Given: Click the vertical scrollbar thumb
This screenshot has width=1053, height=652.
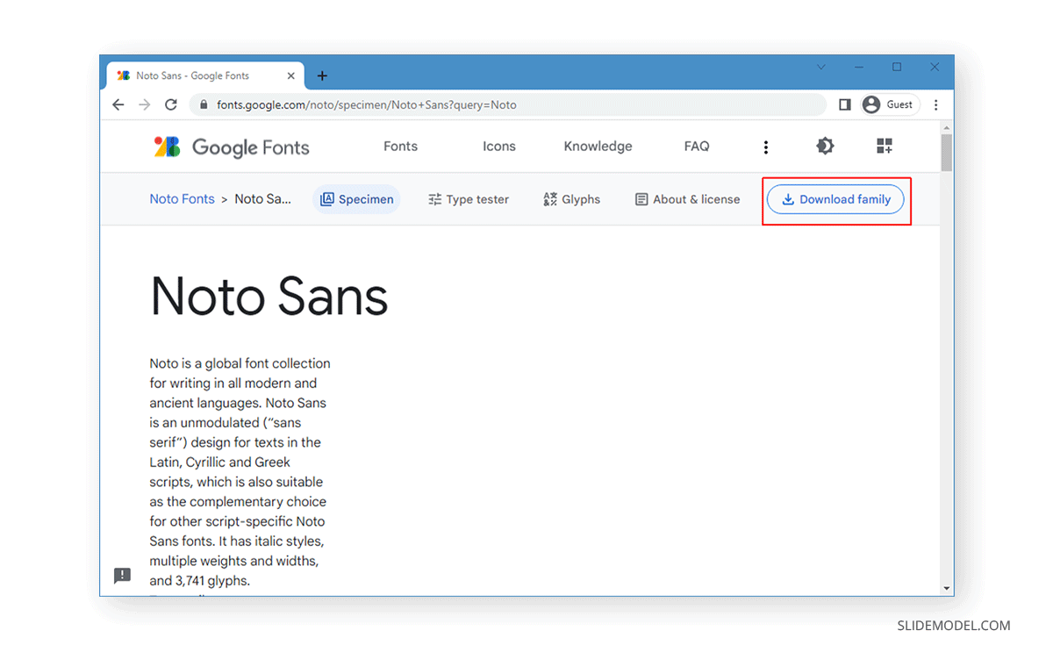Looking at the screenshot, I should 947,152.
